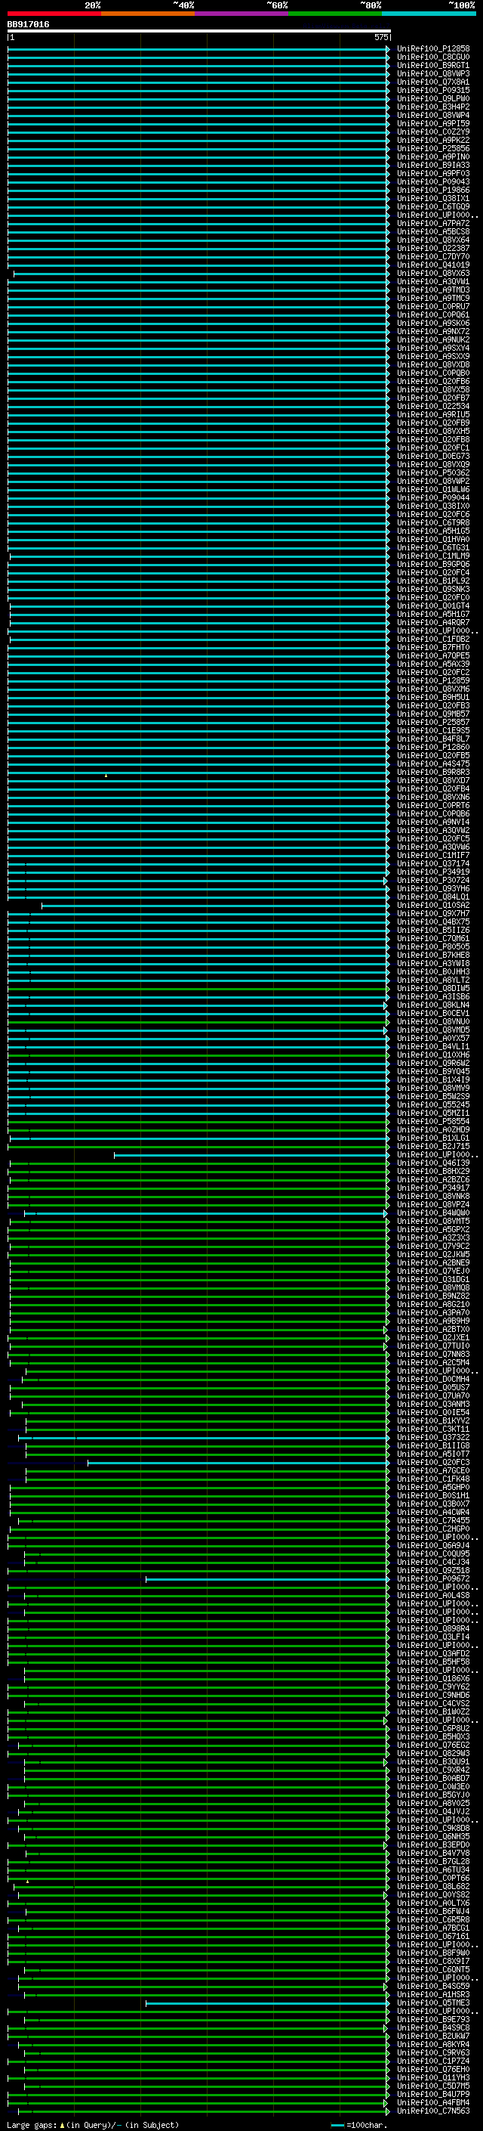483x2131 pixels.
Task: Select the UniRef100_A7PA72 hit label
Action: pyautogui.click(x=433, y=223)
